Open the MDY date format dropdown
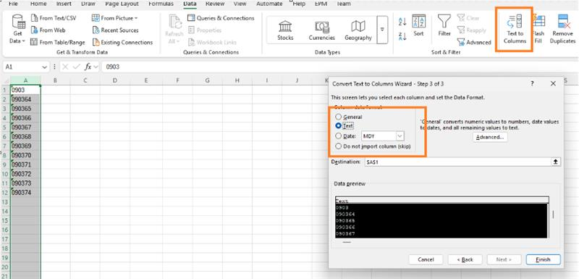This screenshot has width=579, height=279. (x=400, y=136)
